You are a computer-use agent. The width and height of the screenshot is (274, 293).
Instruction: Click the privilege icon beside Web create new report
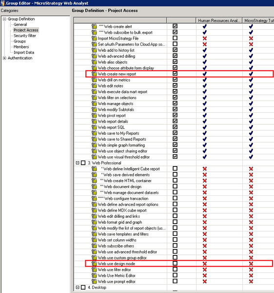(x=94, y=74)
